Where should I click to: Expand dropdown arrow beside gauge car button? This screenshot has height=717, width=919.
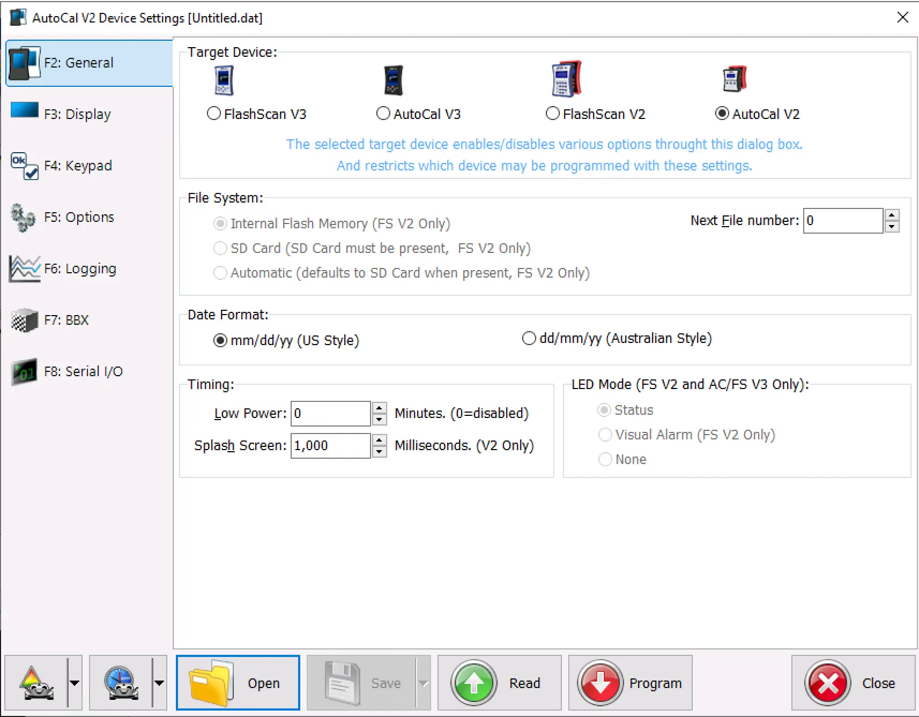point(159,683)
